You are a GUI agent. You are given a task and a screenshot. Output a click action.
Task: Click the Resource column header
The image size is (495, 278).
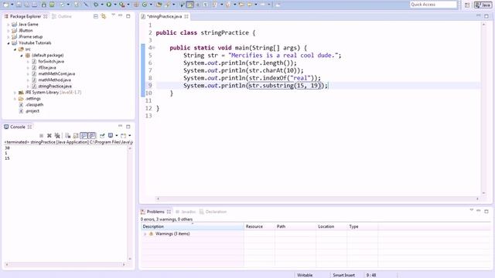pyautogui.click(x=259, y=226)
